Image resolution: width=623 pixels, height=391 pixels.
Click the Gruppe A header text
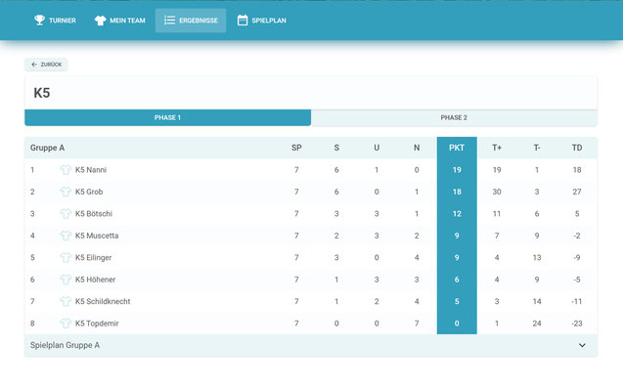point(47,148)
